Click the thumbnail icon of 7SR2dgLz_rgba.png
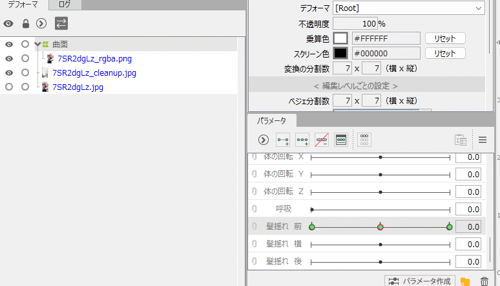This screenshot has height=286, width=500. pos(50,58)
